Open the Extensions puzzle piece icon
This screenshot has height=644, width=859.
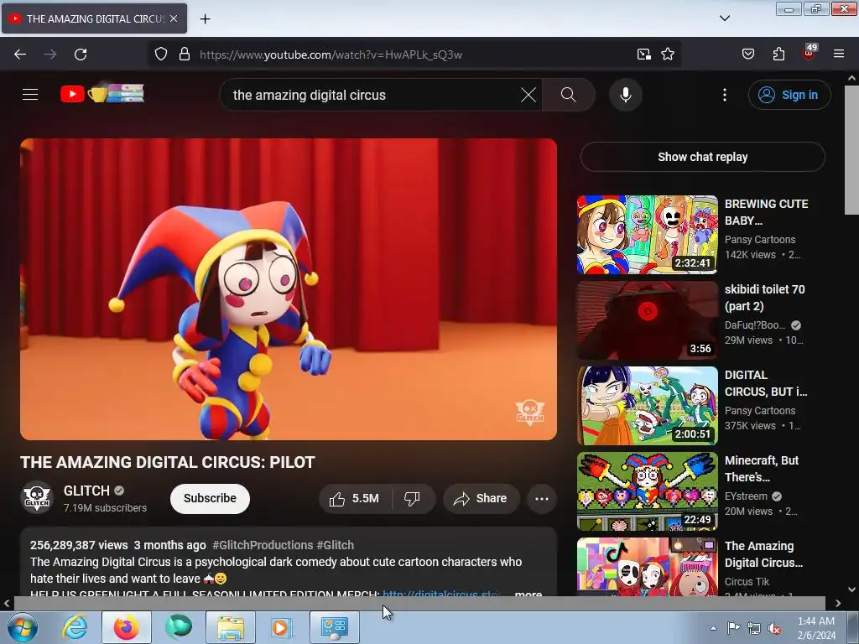[778, 55]
